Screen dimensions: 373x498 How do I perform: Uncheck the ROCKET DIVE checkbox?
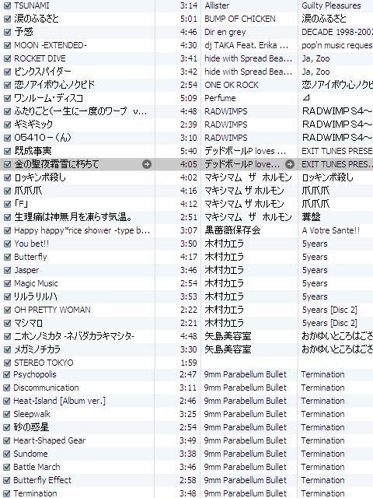tap(7, 59)
